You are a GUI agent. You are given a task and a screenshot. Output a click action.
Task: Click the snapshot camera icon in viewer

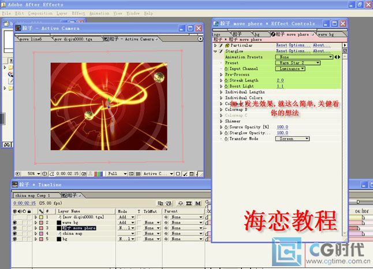tap(84, 173)
